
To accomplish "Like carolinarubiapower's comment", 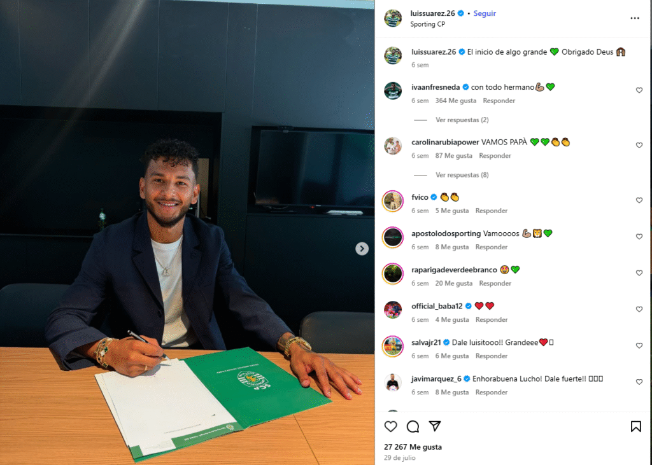I will [639, 145].
